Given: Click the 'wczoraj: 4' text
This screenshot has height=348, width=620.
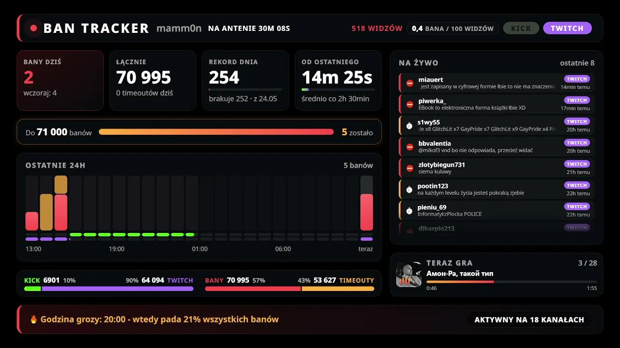Looking at the screenshot, I should point(40,93).
